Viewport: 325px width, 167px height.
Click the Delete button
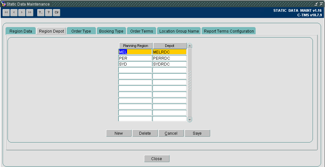coord(145,133)
